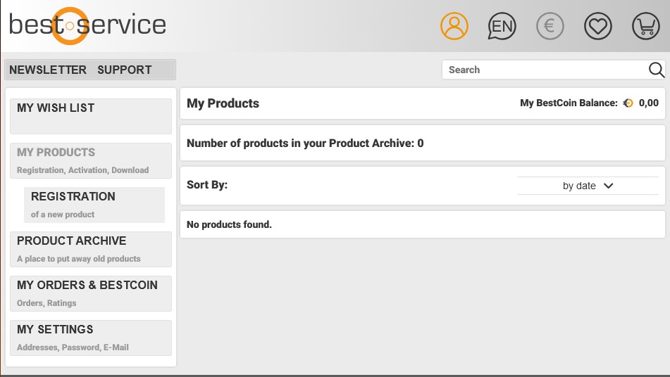Go to MY WISH LIST in sidebar
The width and height of the screenshot is (670, 377).
91,116
